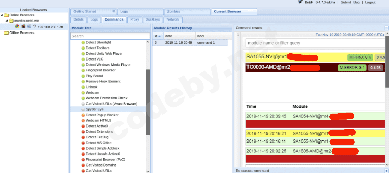Viewport: 389px width, 173px height.
Task: Click the Offline Browsers folder icon
Action: tap(6, 33)
